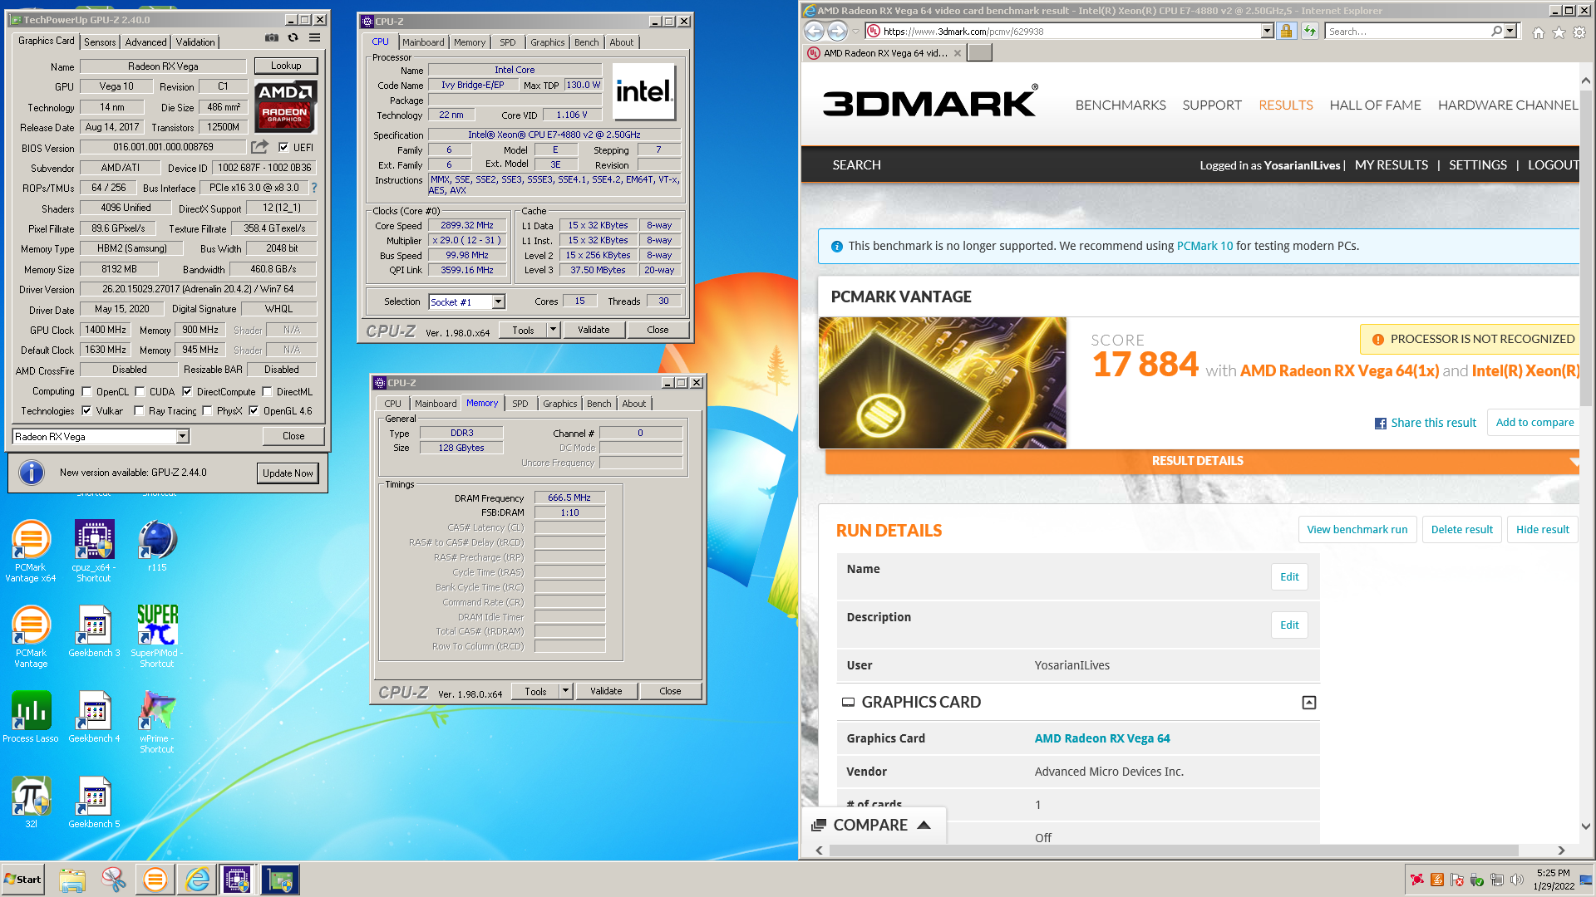
Task: Click the Update Now button
Action: click(x=288, y=473)
